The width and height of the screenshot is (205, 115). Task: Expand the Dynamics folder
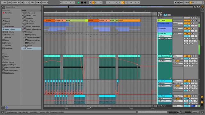[x=22, y=19]
